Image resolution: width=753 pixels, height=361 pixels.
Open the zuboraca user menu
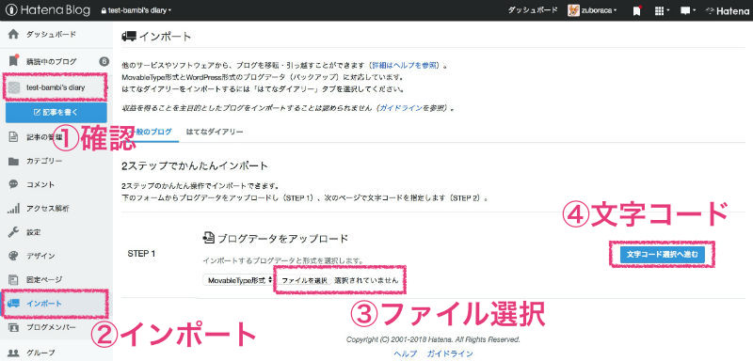point(593,10)
